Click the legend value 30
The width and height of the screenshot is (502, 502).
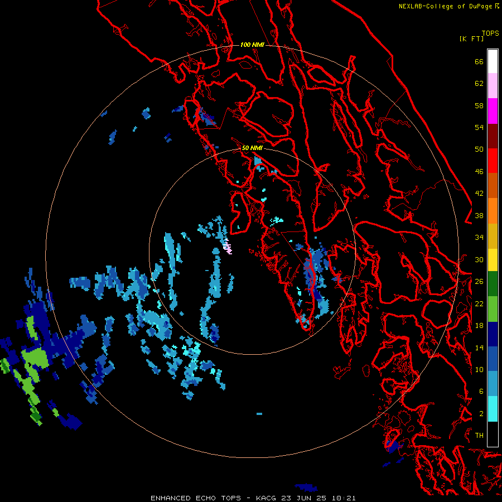point(479,259)
